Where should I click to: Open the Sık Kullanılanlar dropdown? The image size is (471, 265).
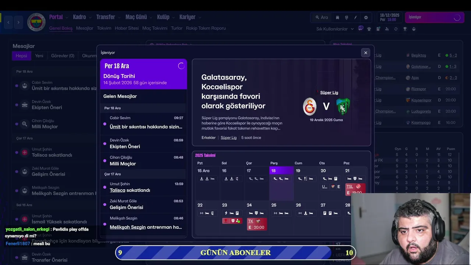335,29
